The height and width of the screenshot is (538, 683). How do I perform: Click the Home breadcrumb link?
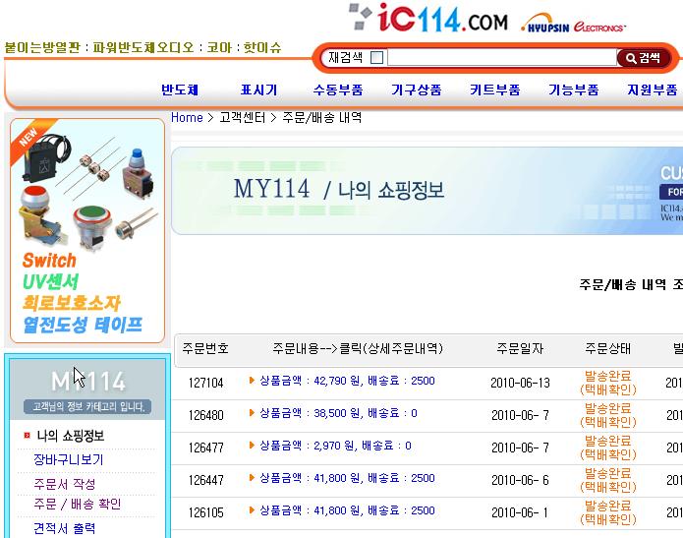(187, 118)
